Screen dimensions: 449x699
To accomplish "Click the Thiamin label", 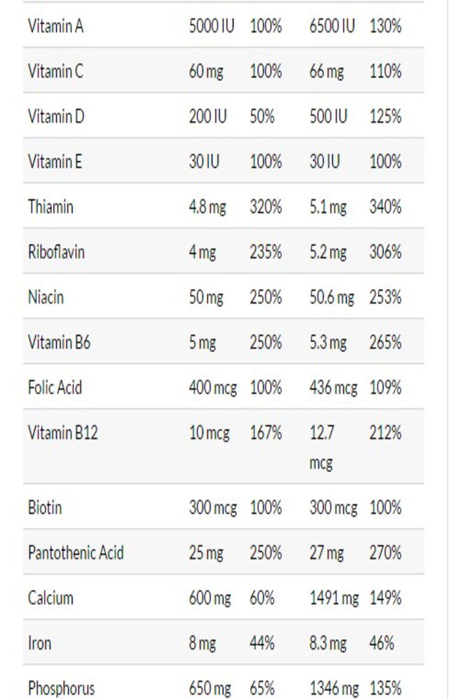I will [51, 207].
